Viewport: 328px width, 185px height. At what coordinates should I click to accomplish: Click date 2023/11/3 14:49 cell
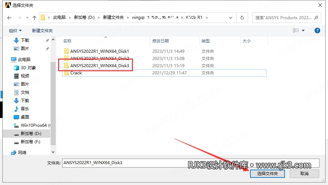pos(168,51)
